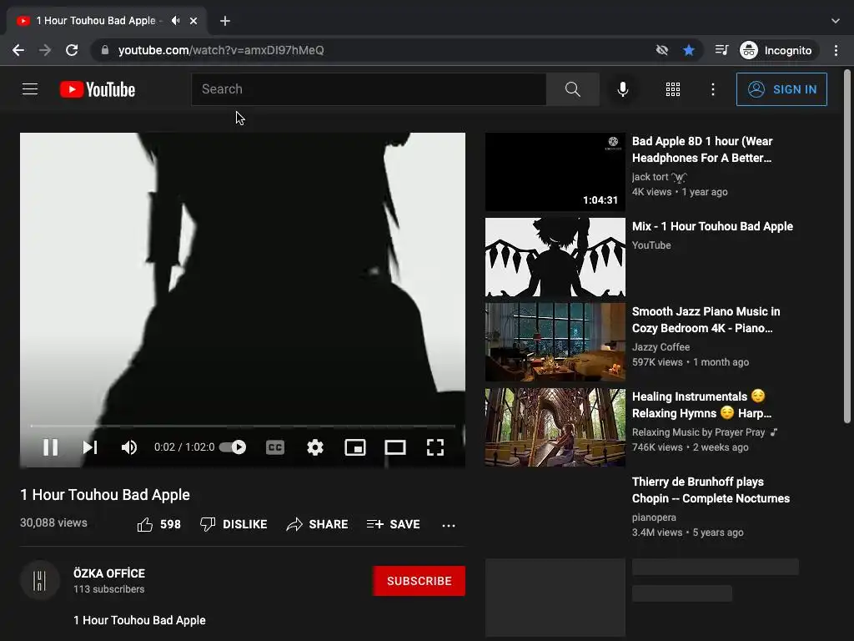This screenshot has height=641, width=854.
Task: Open the YouTube hamburger guide menu
Action: (x=30, y=88)
